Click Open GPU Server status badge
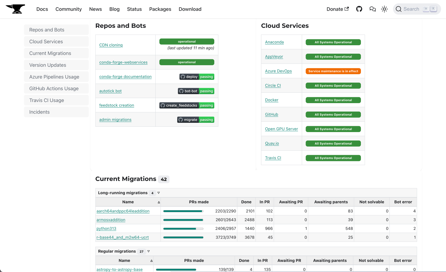446x272 pixels. pos(333,129)
